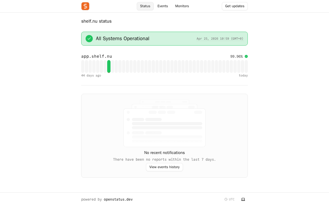The image size is (329, 206).
Task: Click the 99.96% uptime percentage
Action: tap(236, 56)
